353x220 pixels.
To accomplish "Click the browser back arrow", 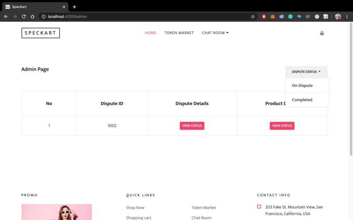I will point(6,17).
